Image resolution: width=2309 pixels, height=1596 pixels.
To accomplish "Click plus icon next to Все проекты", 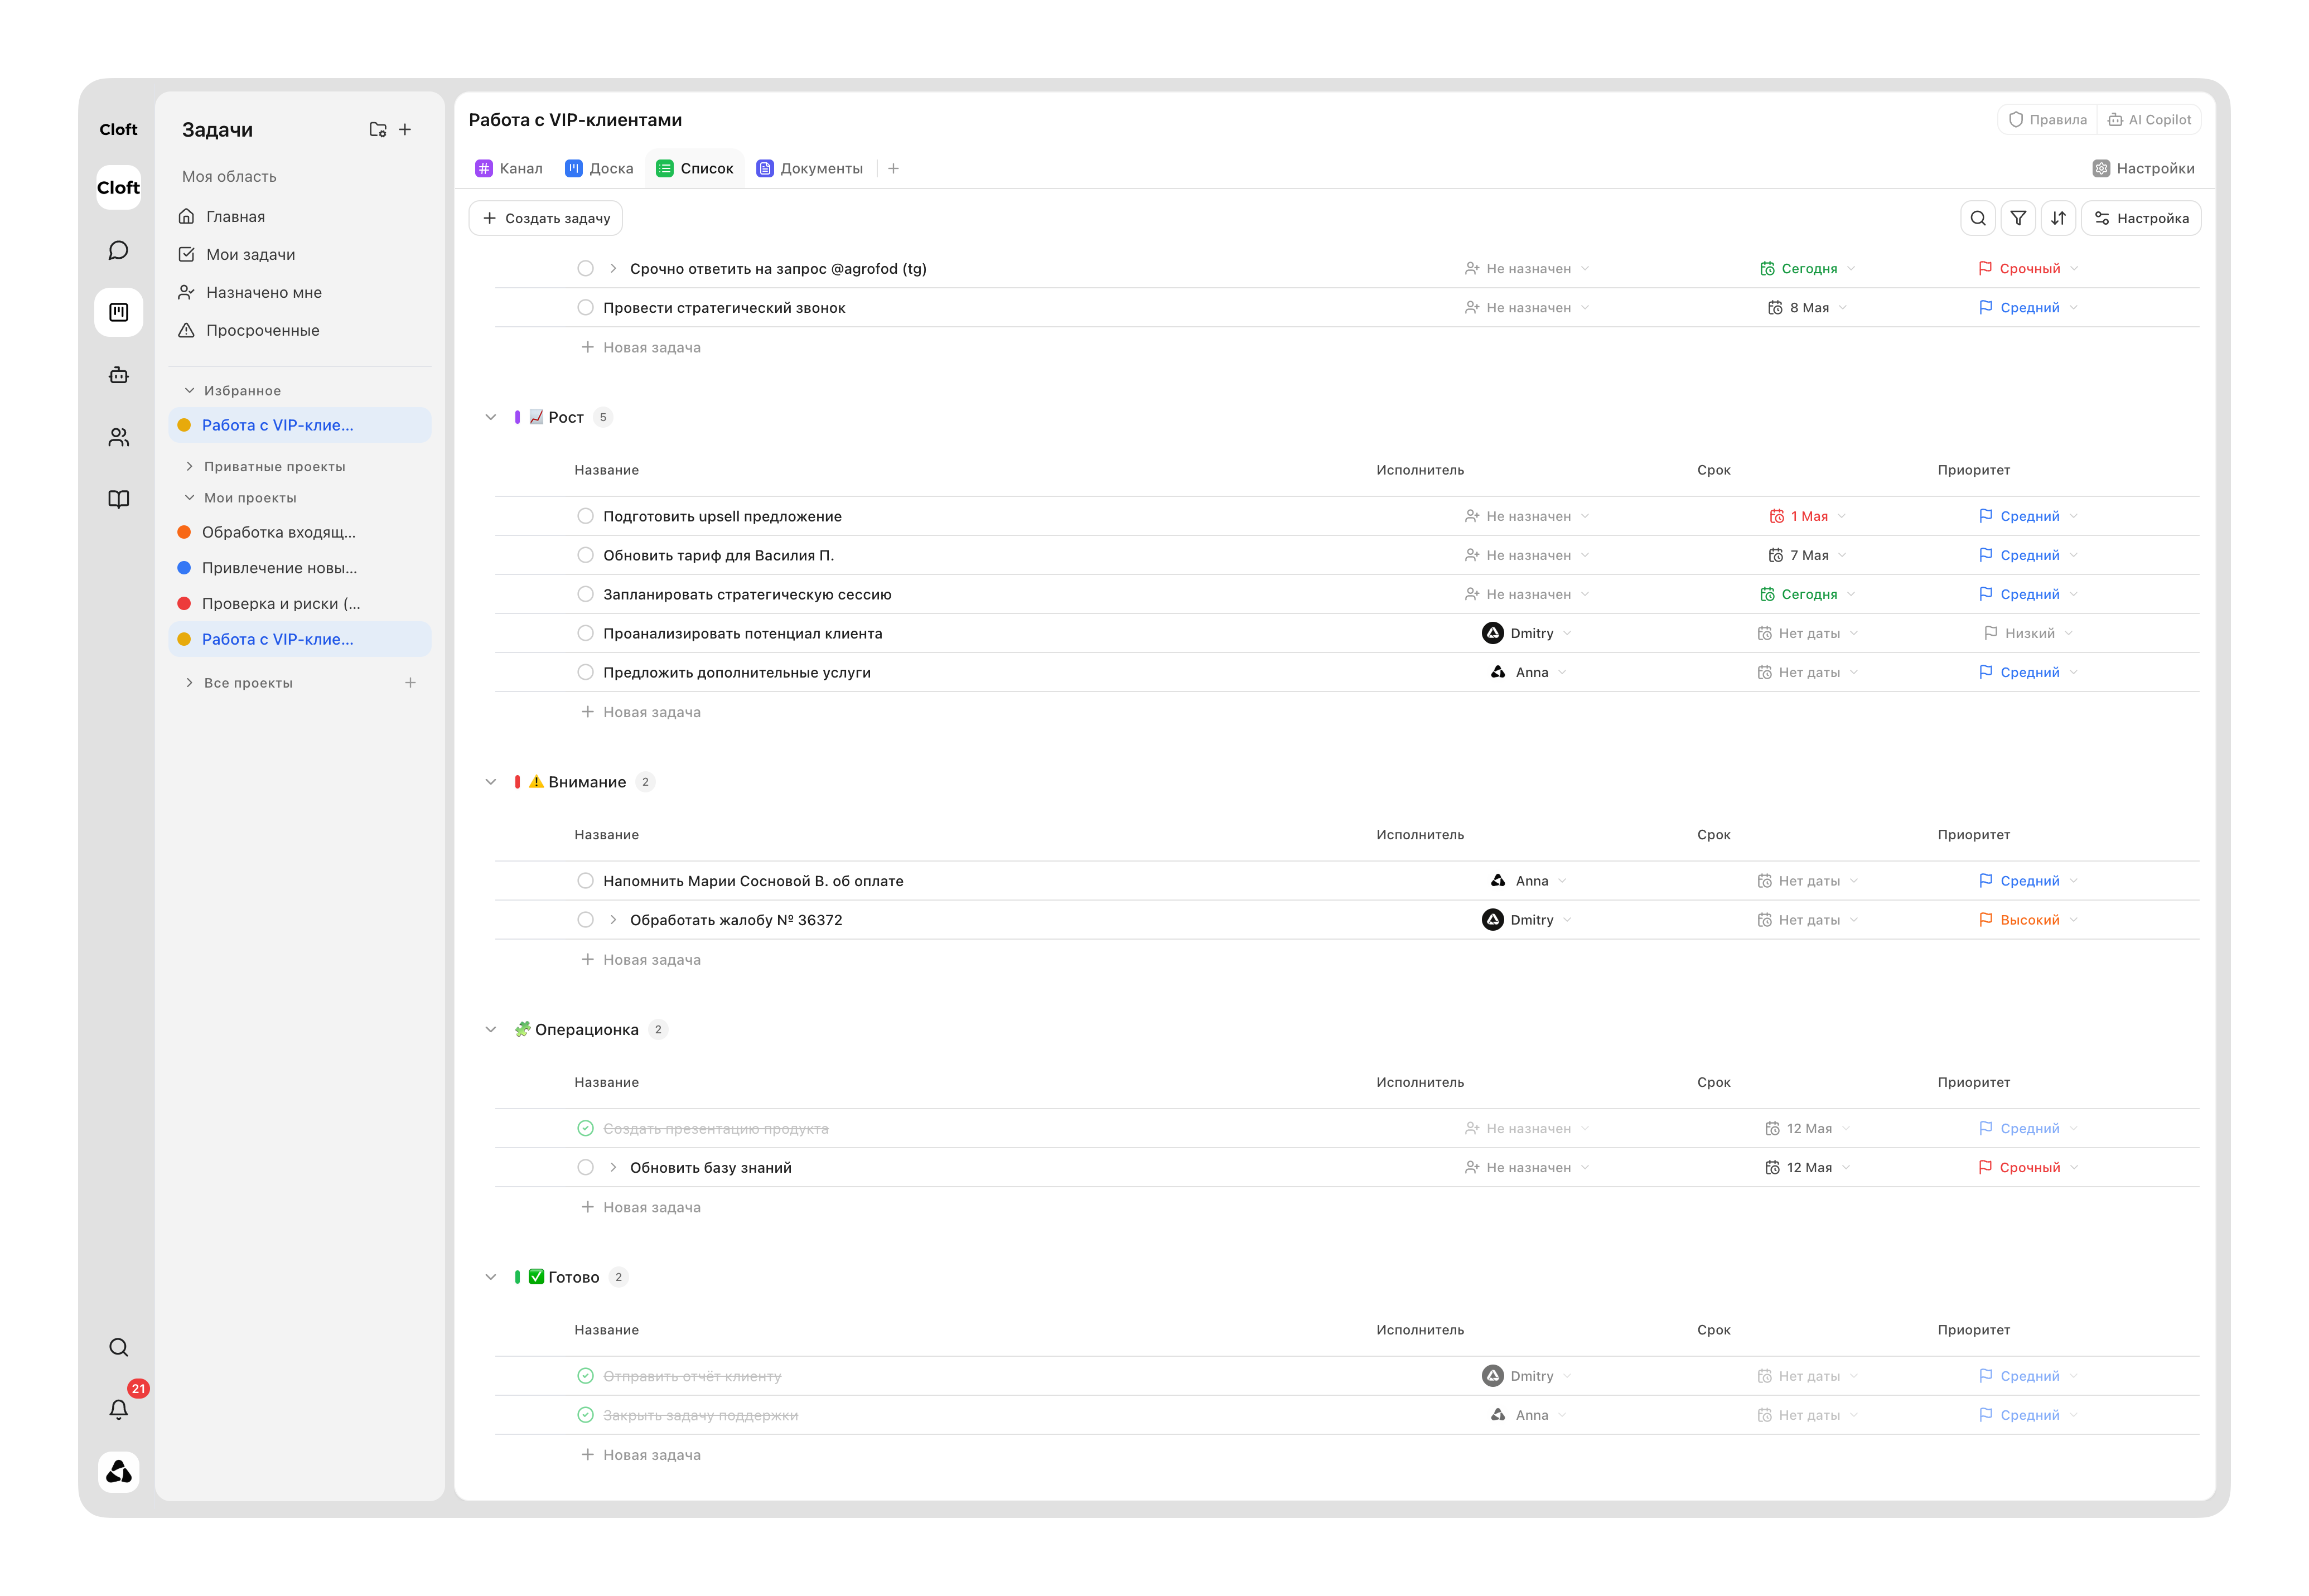I will tap(410, 682).
